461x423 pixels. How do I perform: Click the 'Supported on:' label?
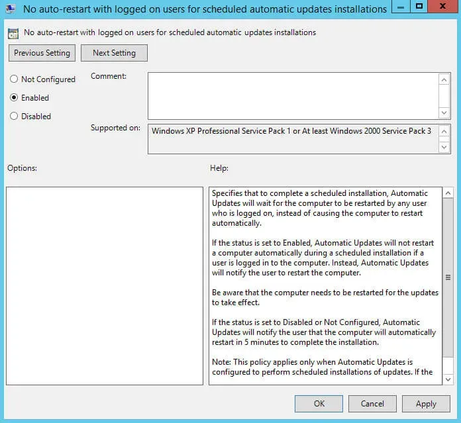(x=115, y=128)
